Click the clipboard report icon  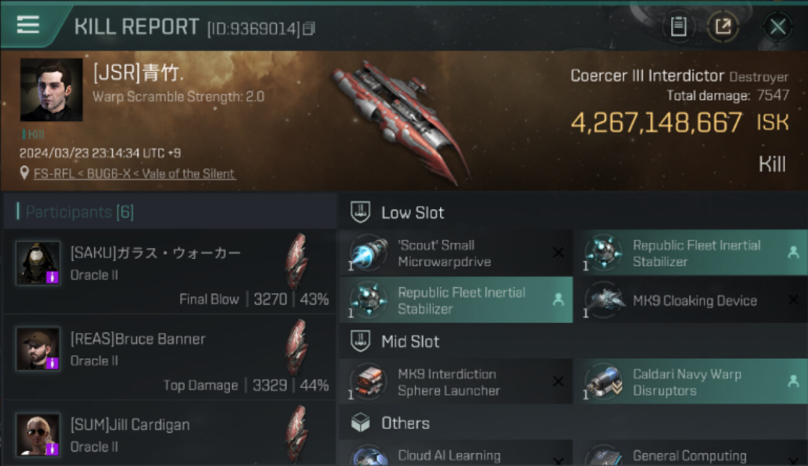(x=679, y=27)
